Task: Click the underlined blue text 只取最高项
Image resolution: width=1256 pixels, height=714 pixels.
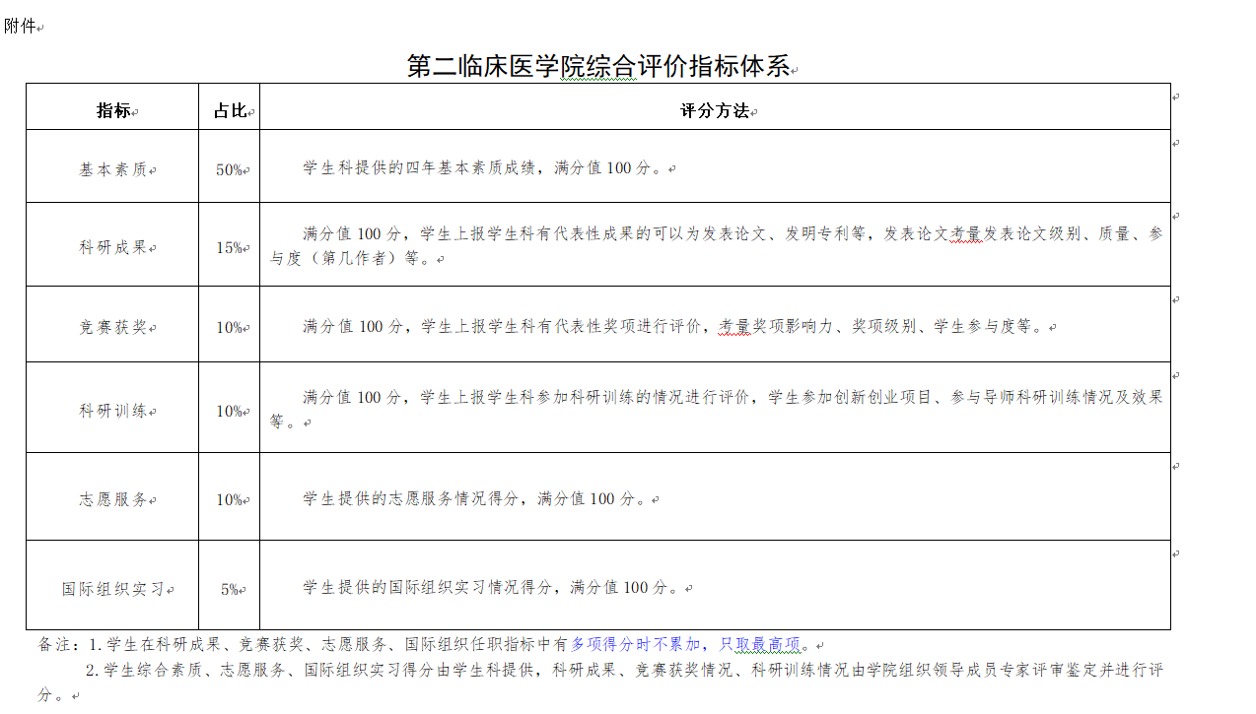Action: click(x=760, y=644)
